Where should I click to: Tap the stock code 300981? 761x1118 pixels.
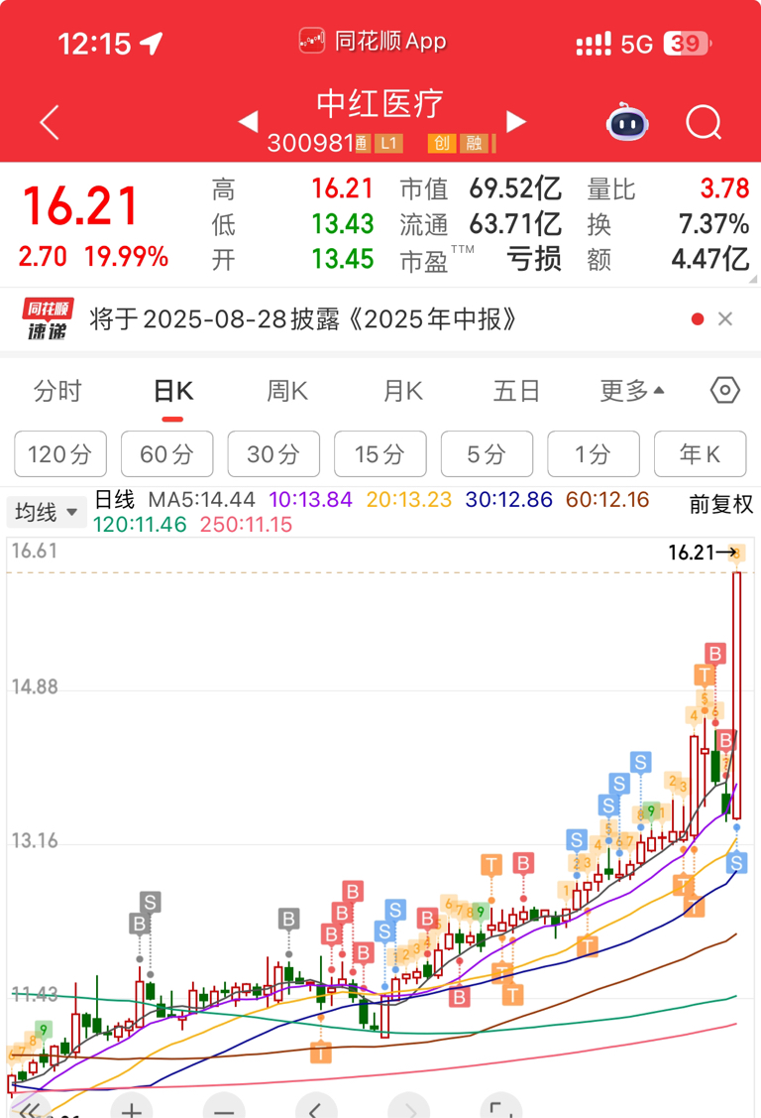310,143
